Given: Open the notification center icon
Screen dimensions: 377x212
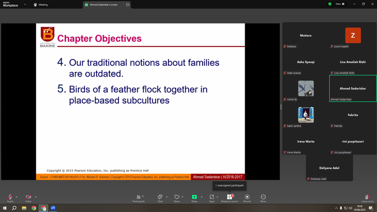Looking at the screenshot, I should (x=371, y=208).
